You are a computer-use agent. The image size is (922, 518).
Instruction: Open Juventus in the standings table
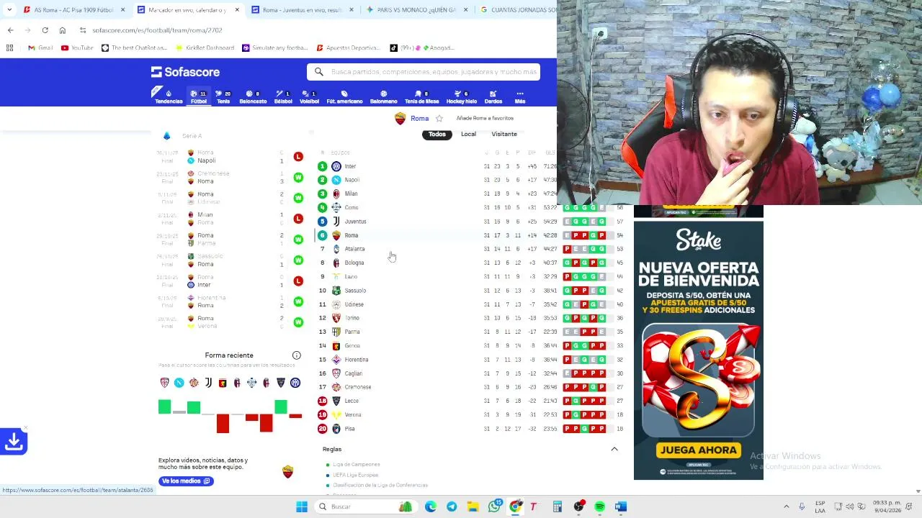click(355, 222)
